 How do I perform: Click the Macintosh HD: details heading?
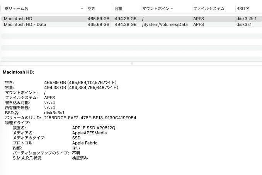[x=19, y=72]
